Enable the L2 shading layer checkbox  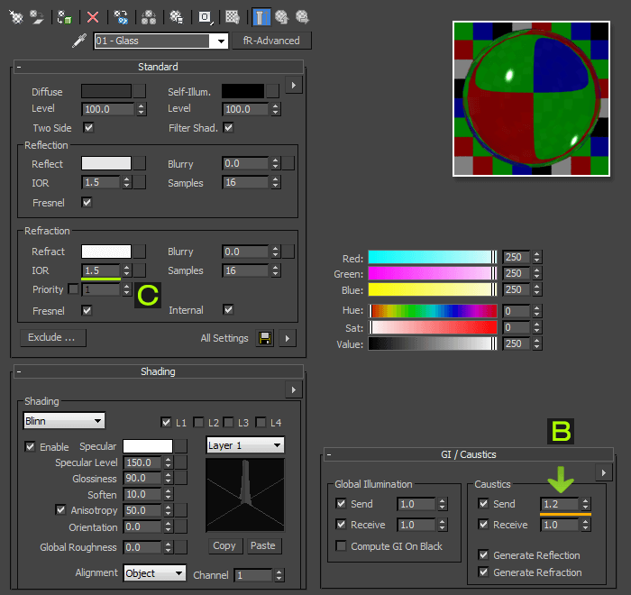click(x=198, y=422)
